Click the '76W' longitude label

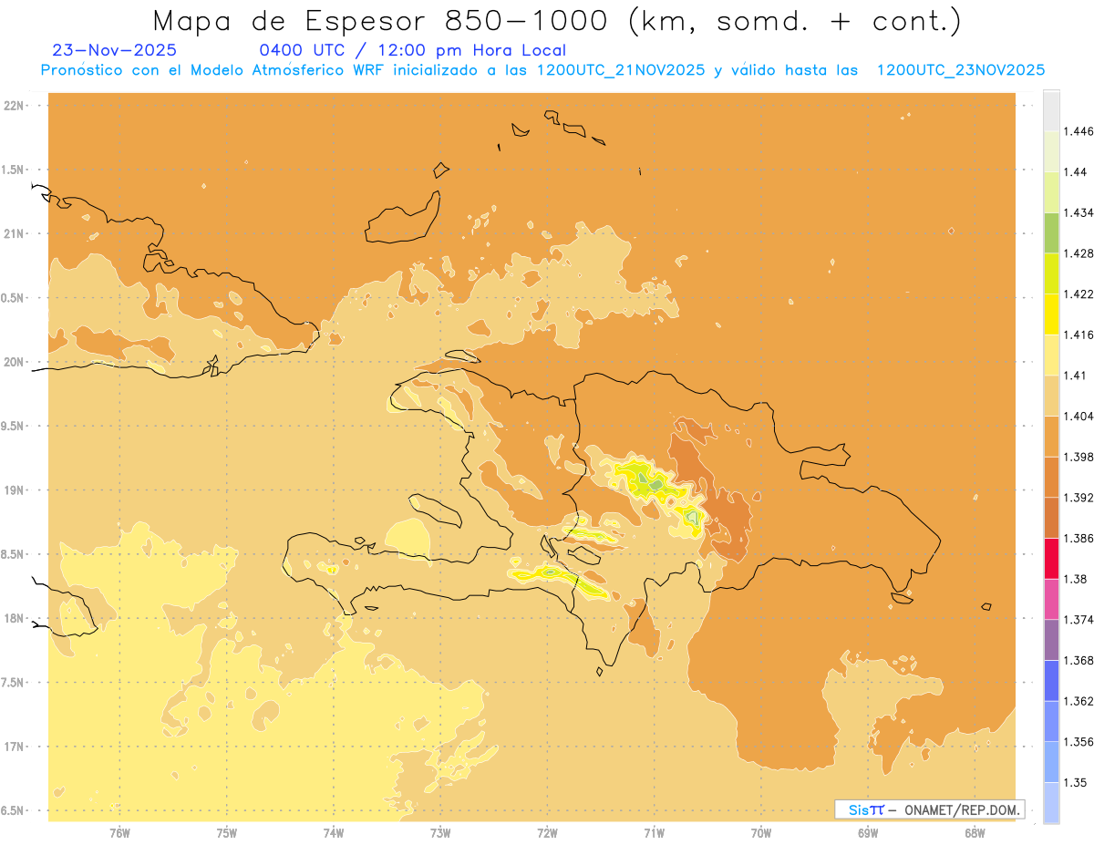[119, 832]
